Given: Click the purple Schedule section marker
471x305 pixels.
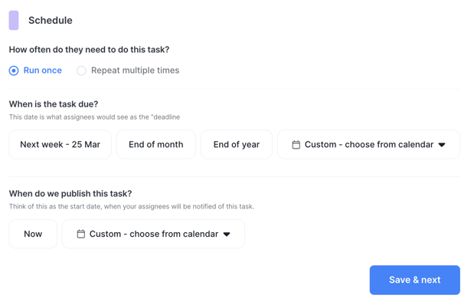Looking at the screenshot, I should click(14, 21).
